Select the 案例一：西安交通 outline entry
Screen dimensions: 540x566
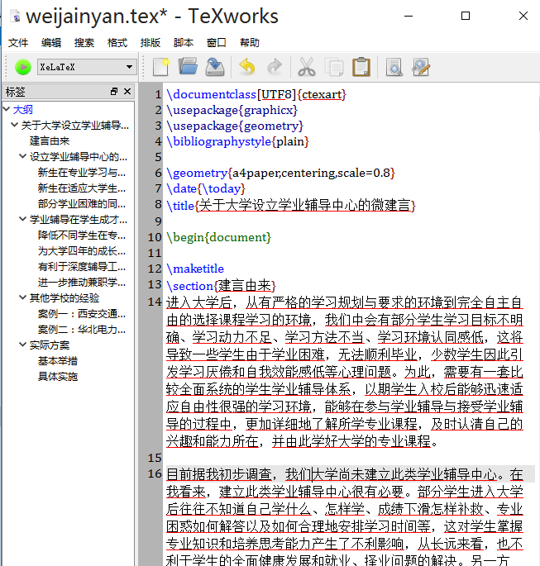(82, 313)
